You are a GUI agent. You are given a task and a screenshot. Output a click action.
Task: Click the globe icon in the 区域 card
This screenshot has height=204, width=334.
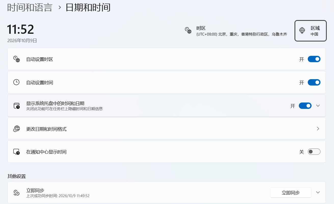point(302,30)
